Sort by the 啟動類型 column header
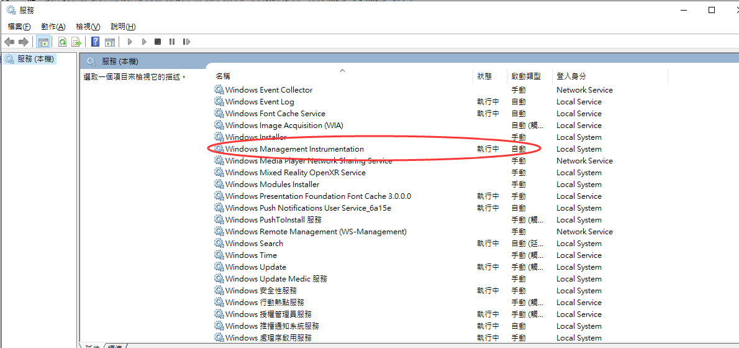 (x=526, y=76)
